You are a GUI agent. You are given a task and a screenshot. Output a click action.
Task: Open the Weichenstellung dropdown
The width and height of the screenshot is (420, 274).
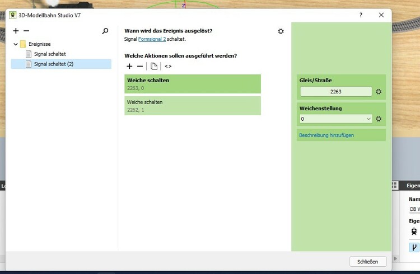pos(336,119)
